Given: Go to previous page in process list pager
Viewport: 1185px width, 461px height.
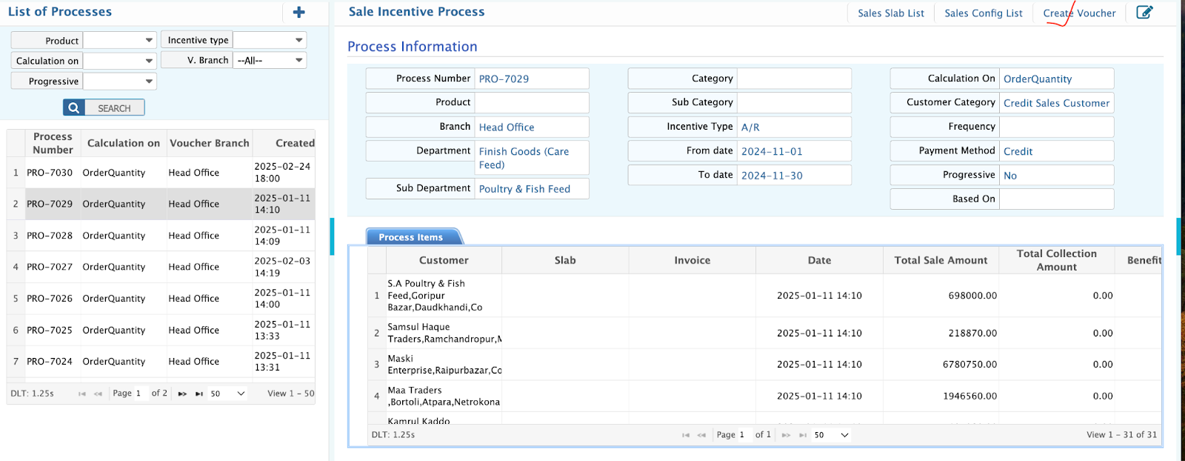Looking at the screenshot, I should pos(98,394).
